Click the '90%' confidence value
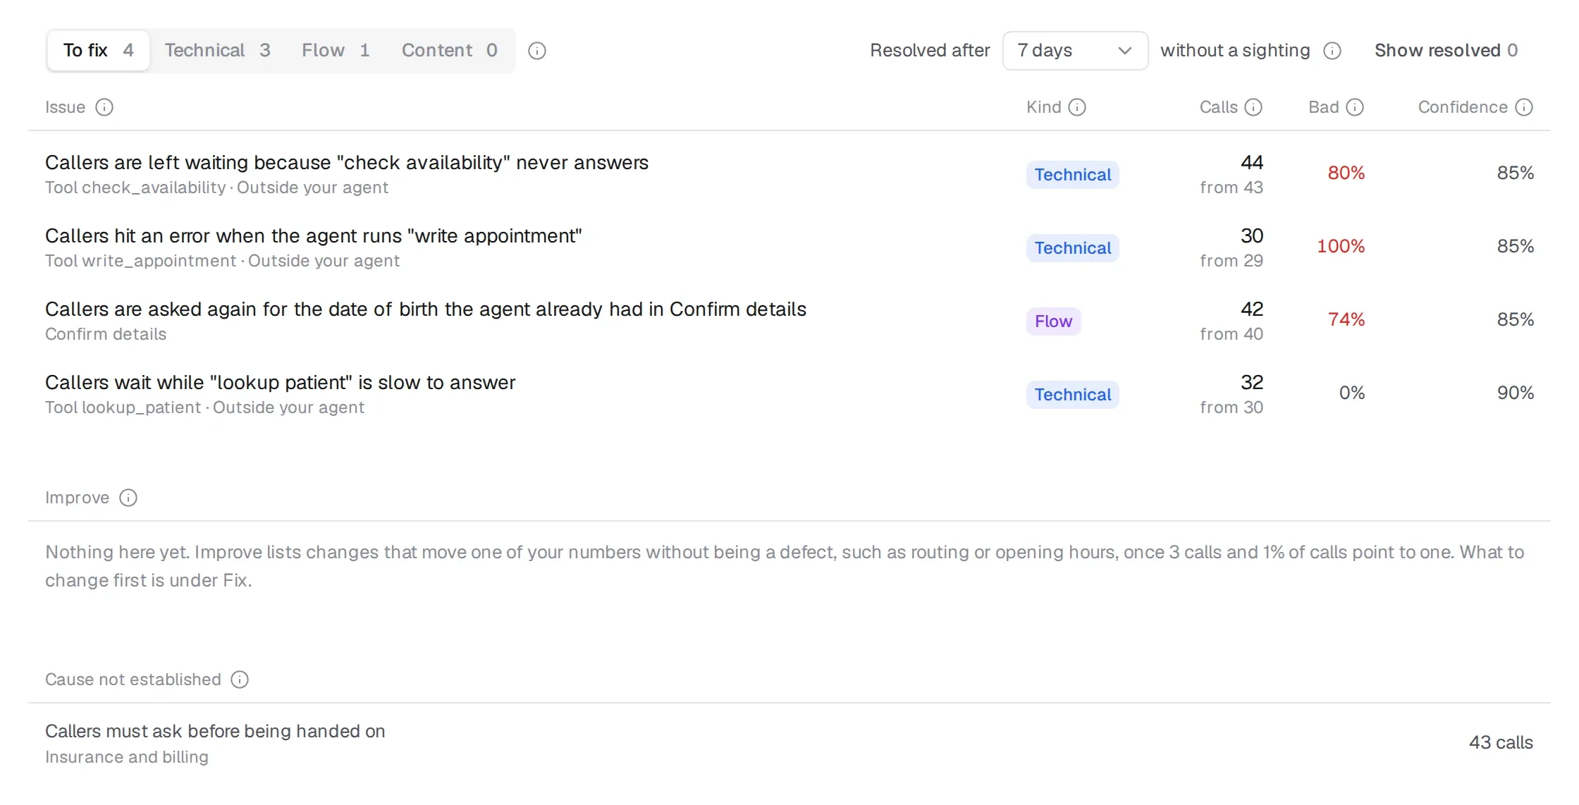 (1516, 393)
